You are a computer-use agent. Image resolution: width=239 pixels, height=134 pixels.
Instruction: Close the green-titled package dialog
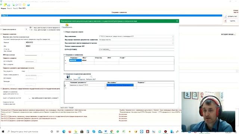coord(177,21)
